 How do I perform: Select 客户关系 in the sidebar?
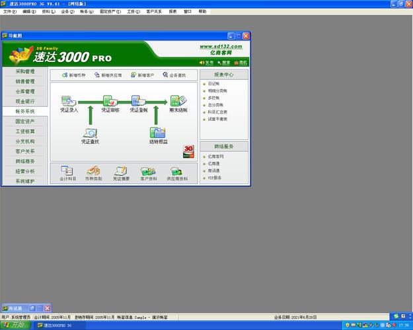(x=25, y=151)
